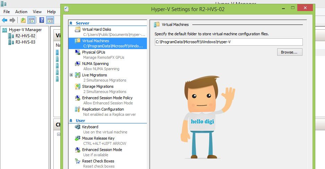325x169 pixels.
Task: Click the blue Help question mark toolbar icon
Action: (42, 20)
